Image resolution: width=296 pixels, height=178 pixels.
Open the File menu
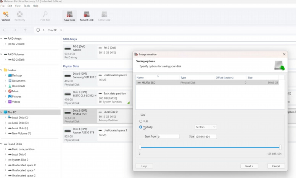pos(2,6)
